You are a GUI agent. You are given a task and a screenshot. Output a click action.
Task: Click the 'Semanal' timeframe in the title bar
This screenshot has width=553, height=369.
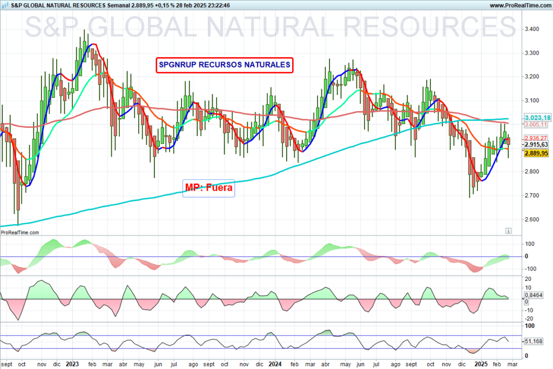[118, 5]
